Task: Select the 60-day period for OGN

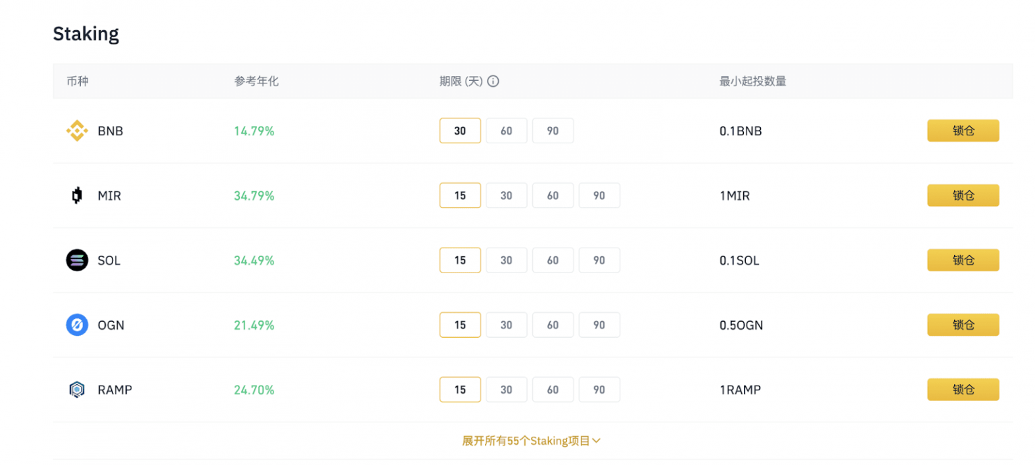Action: (553, 325)
